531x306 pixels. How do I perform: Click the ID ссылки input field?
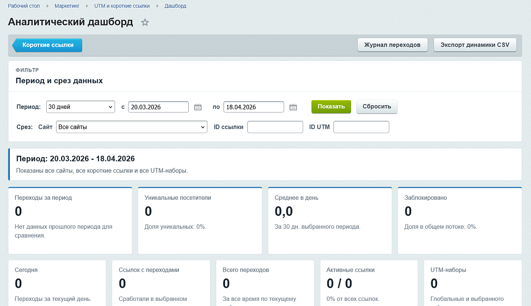[x=275, y=127]
